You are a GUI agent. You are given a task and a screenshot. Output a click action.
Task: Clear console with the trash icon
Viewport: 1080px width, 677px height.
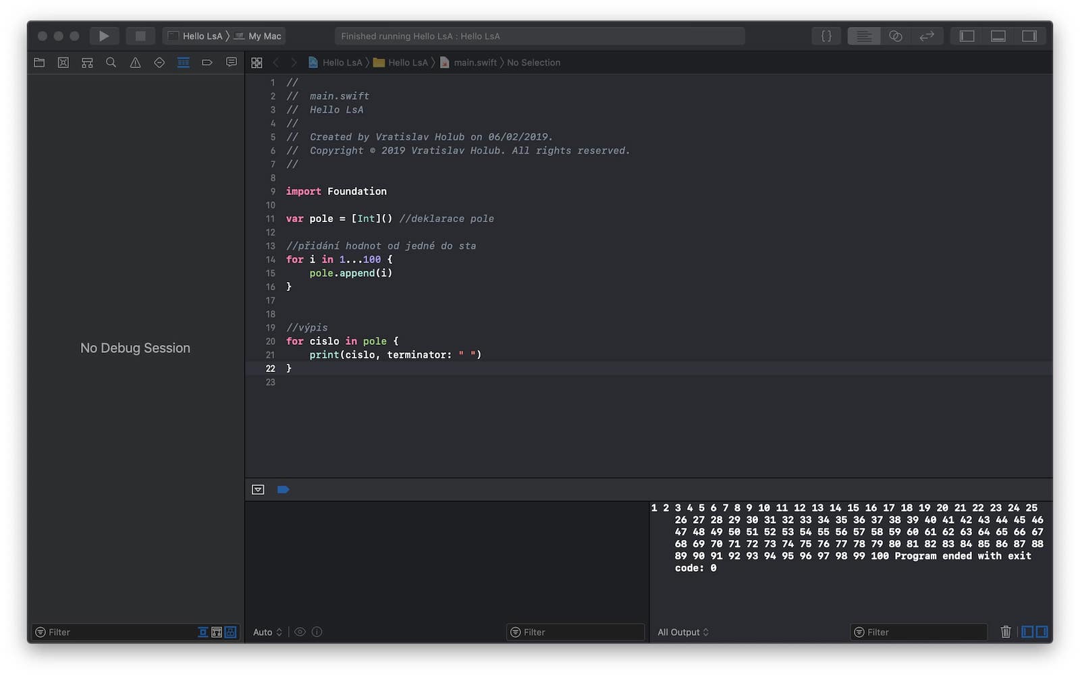(1005, 632)
